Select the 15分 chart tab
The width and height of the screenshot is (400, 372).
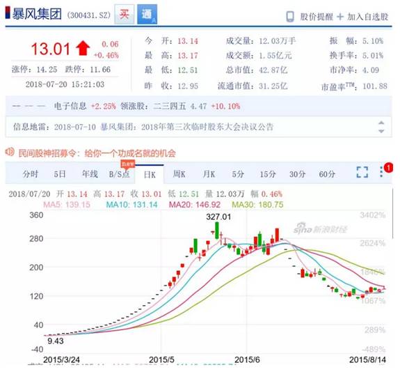tap(268, 174)
